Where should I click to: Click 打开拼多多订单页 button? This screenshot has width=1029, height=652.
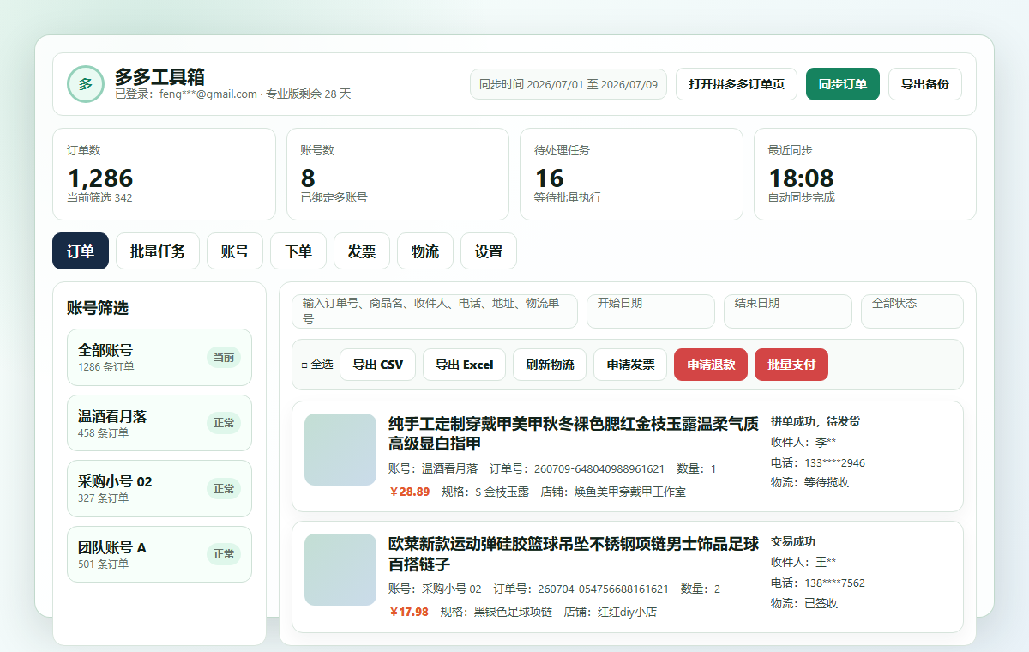pos(737,84)
